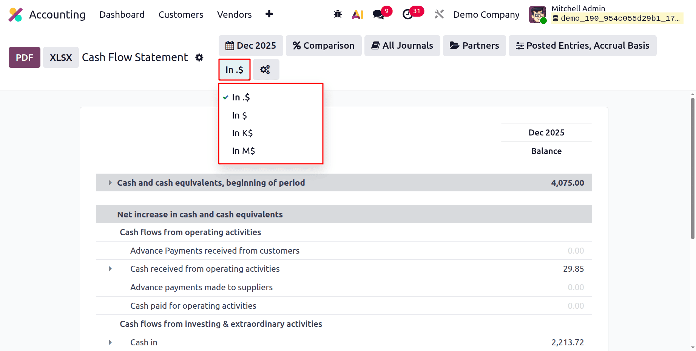Screen dimensions: 696x351
Task: Open the Vendors menu
Action: coord(234,14)
